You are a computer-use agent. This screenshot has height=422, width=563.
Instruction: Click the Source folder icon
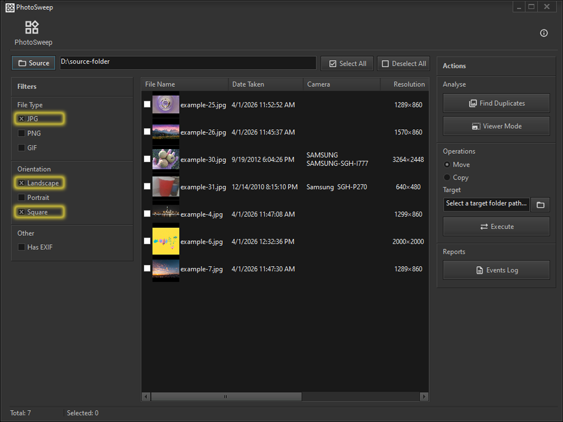click(x=22, y=62)
